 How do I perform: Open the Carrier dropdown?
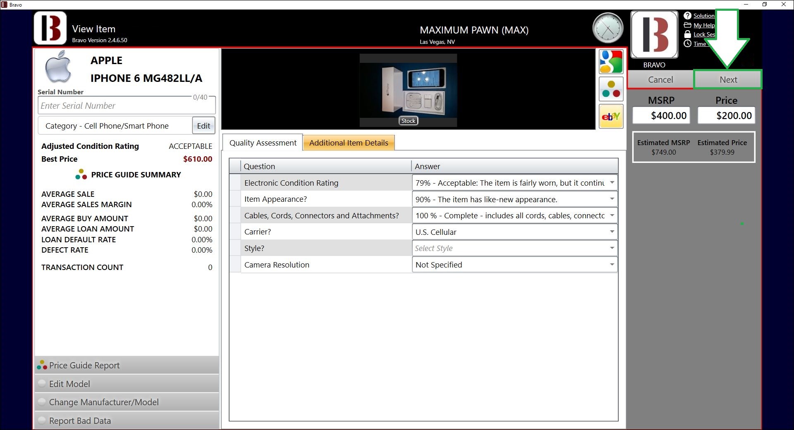(x=612, y=232)
